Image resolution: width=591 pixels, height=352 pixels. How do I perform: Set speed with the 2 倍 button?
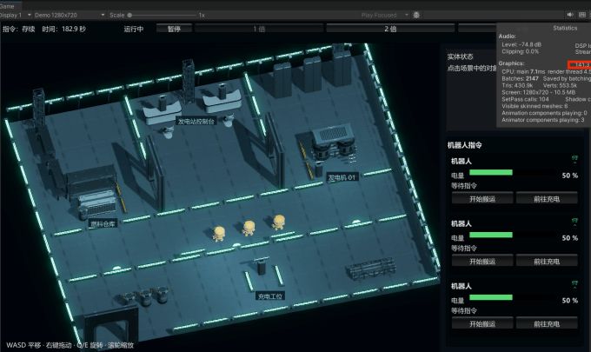390,29
